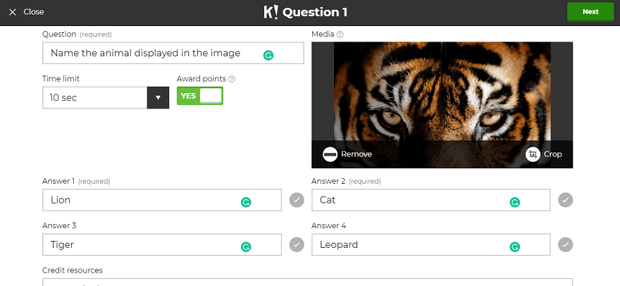Click the Crop image icon
Image resolution: width=620 pixels, height=286 pixels.
533,154
